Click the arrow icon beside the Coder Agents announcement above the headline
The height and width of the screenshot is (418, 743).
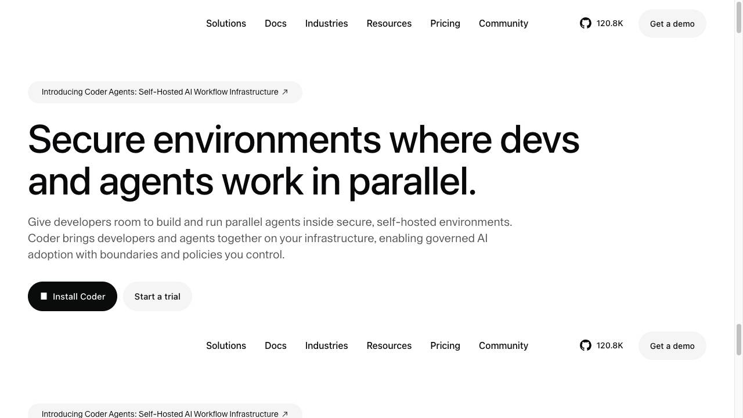[284, 92]
